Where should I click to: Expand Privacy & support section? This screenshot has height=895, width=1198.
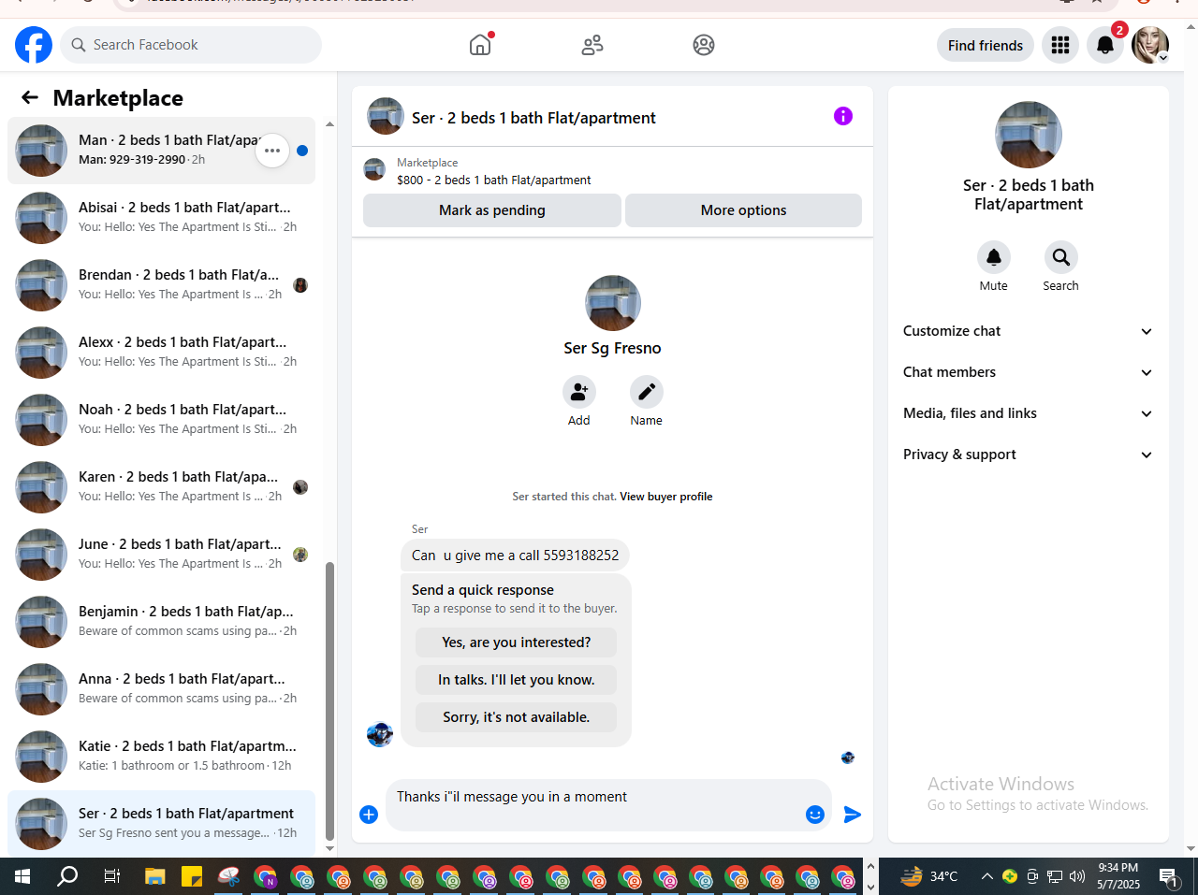point(1029,455)
